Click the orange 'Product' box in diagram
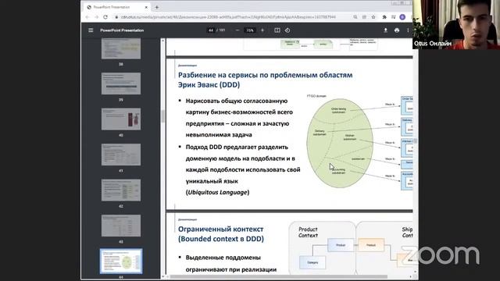 coord(371,245)
